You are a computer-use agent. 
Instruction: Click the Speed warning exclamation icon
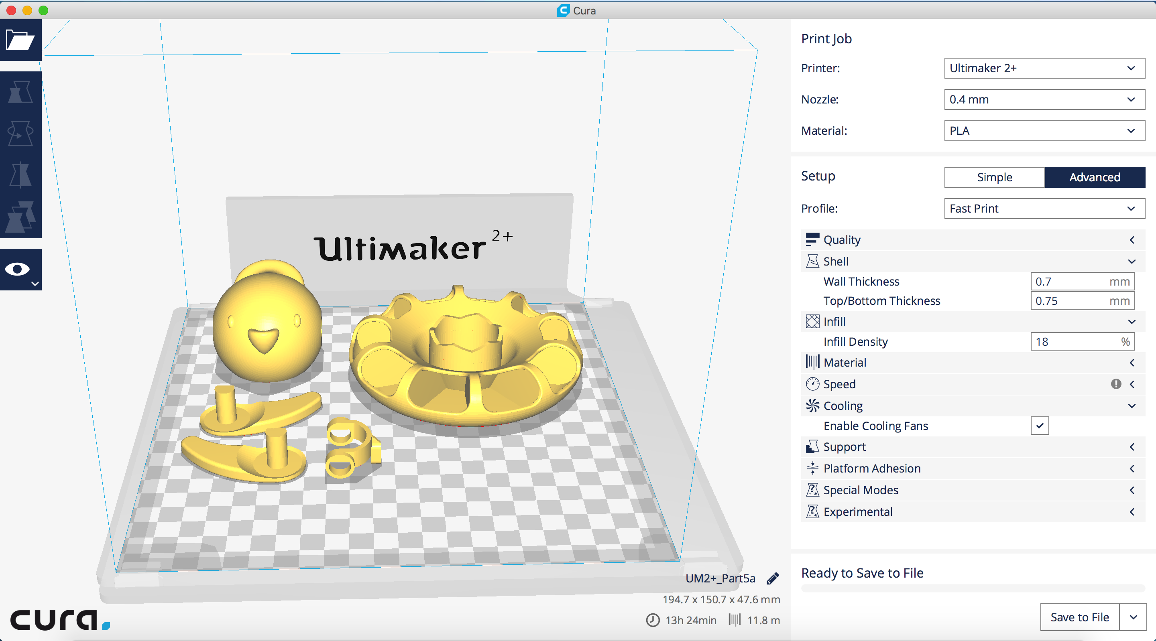(1115, 384)
